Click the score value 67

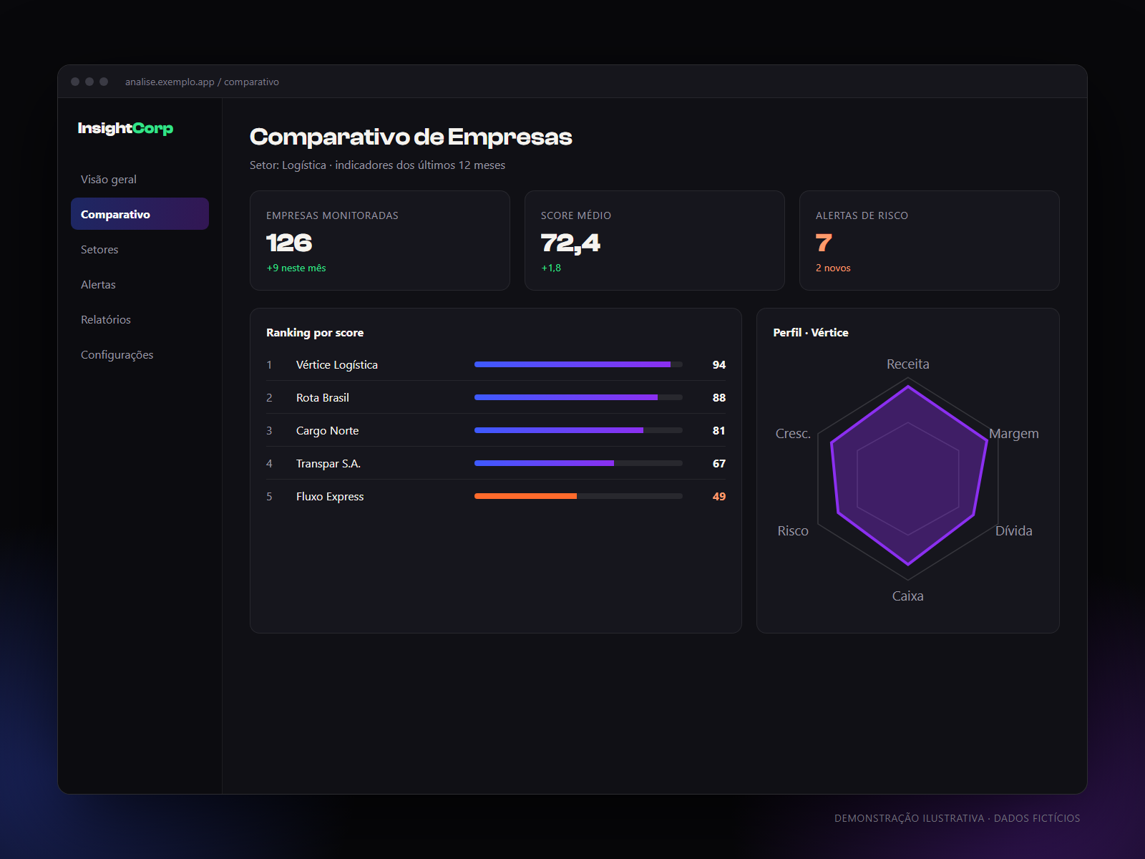(719, 463)
